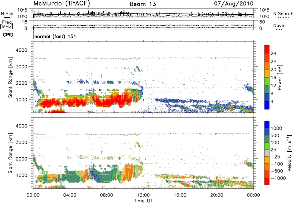The height and width of the screenshot is (203, 293).
Task: Click the N.Search legend label
Action: [283, 14]
